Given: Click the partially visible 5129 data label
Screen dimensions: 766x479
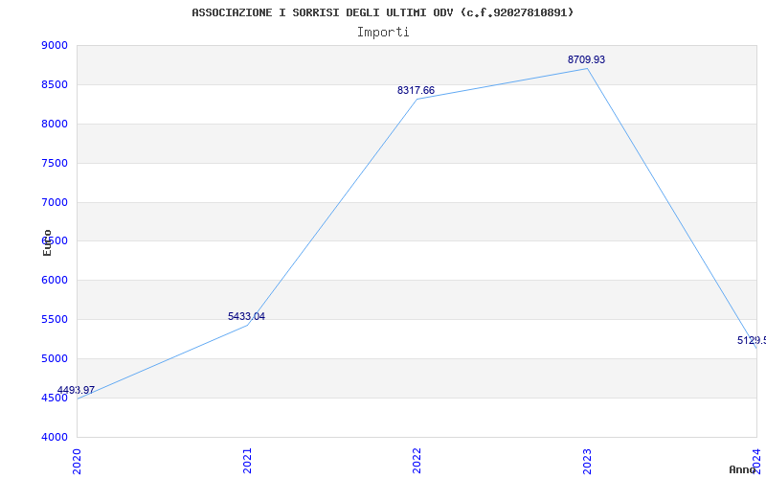Looking at the screenshot, I should click(x=752, y=340).
